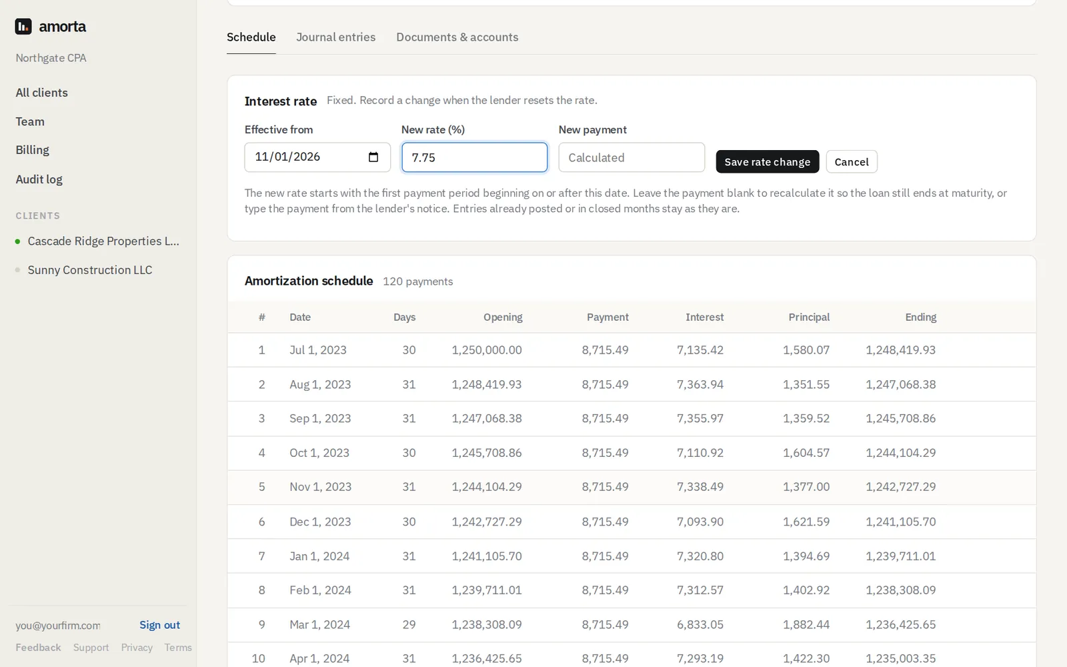Switch to the Schedule tab

251,37
